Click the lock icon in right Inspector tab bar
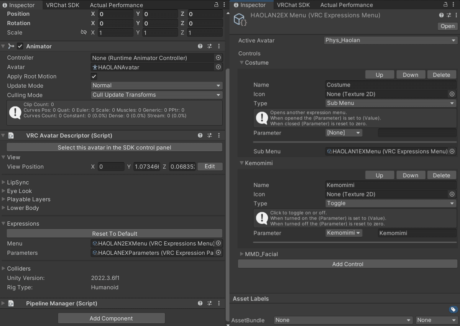The width and height of the screenshot is (460, 326). (x=445, y=5)
